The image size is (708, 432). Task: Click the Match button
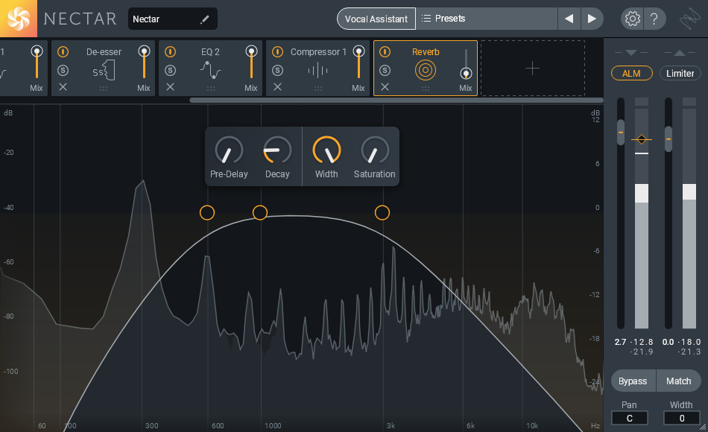679,381
